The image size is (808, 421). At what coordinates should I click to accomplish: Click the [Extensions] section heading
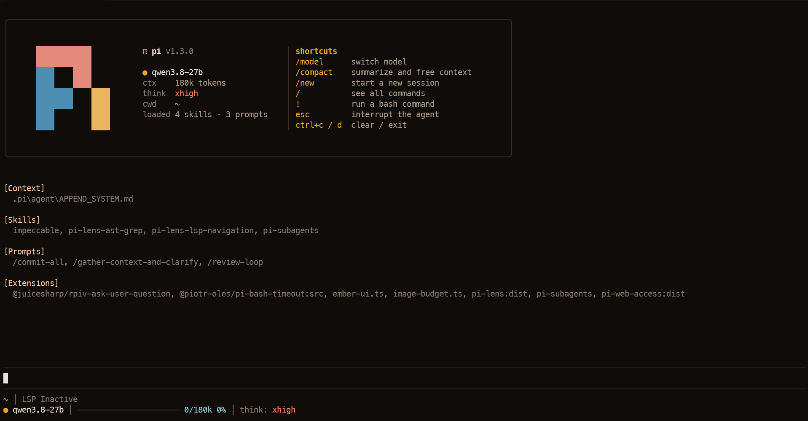click(x=31, y=283)
